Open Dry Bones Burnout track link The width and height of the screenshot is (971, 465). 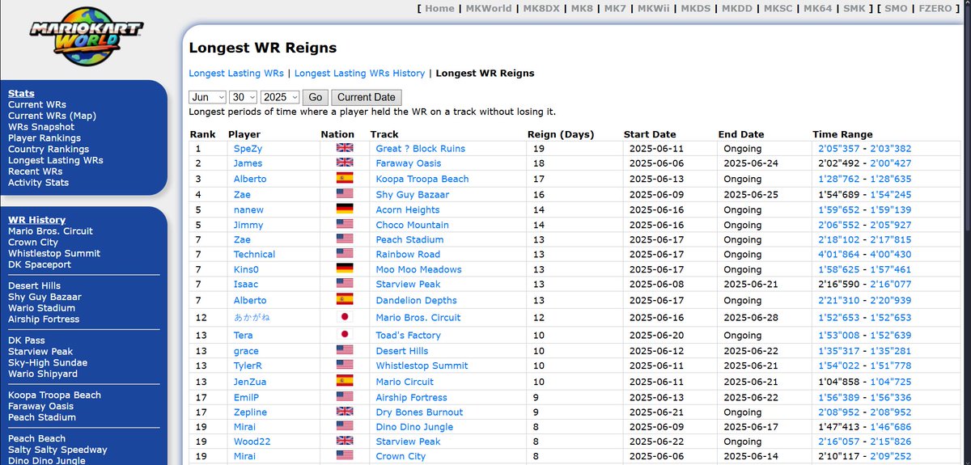(x=420, y=412)
